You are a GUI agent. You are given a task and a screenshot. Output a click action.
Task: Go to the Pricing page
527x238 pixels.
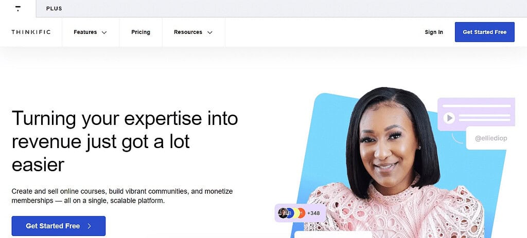pos(141,32)
